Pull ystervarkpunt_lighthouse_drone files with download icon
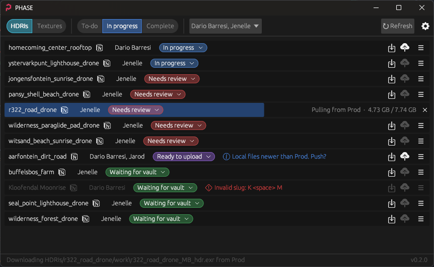The width and height of the screenshot is (434, 267). click(x=391, y=63)
